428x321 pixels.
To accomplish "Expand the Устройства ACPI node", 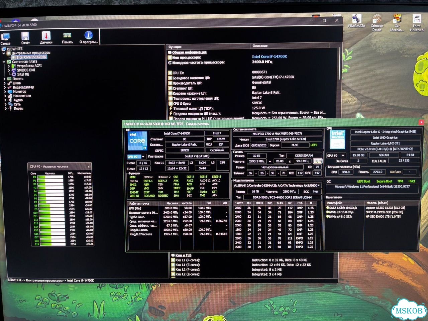I will (9, 66).
